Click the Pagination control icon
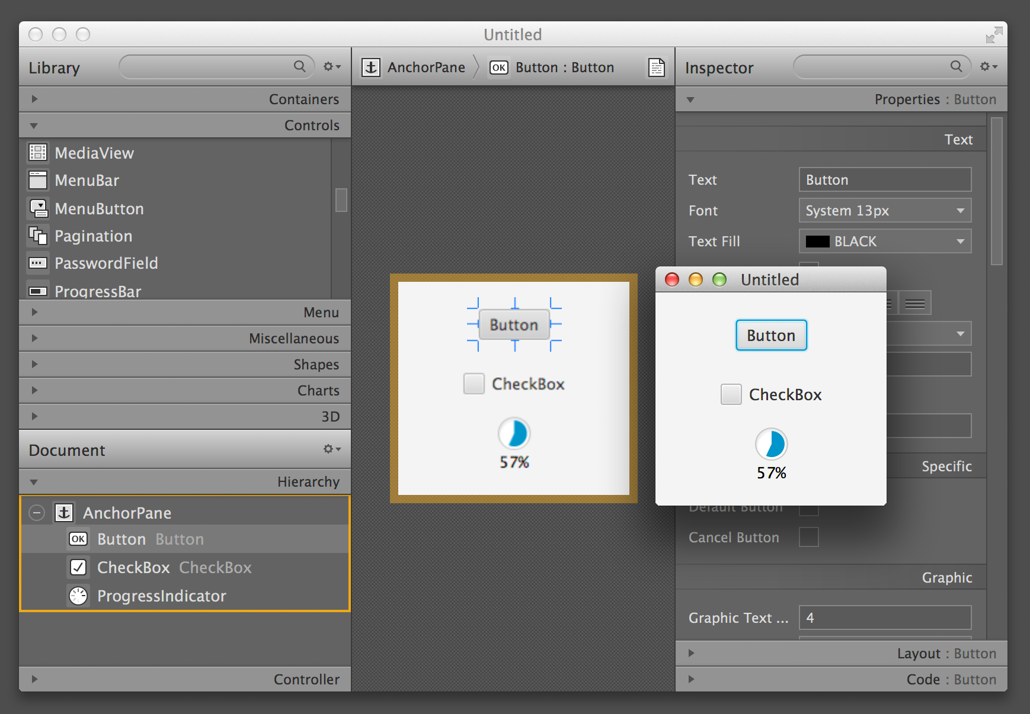1030x714 pixels. point(38,236)
